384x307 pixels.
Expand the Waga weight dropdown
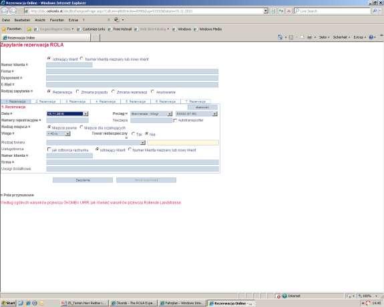[x=67, y=133]
